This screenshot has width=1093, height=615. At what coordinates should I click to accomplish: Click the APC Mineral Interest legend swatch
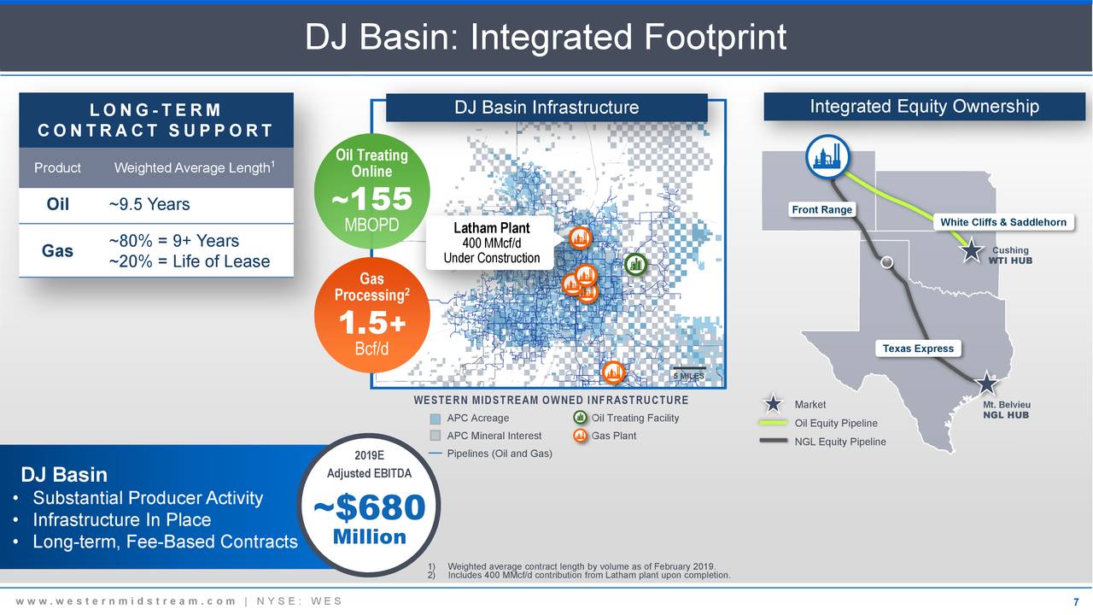click(435, 436)
